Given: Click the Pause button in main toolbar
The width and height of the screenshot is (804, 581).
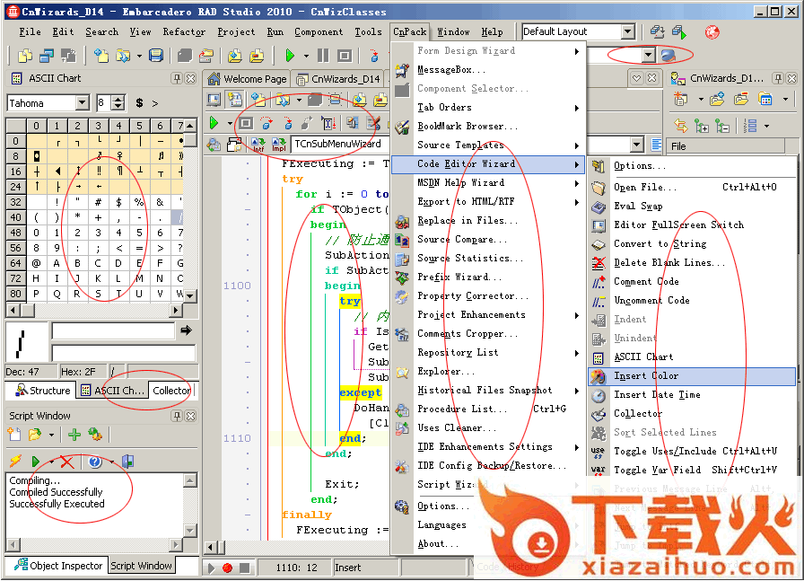Looking at the screenshot, I should click(323, 55).
